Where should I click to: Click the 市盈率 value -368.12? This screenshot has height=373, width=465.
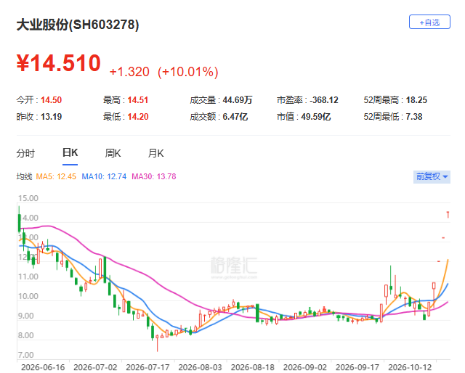[324, 100]
